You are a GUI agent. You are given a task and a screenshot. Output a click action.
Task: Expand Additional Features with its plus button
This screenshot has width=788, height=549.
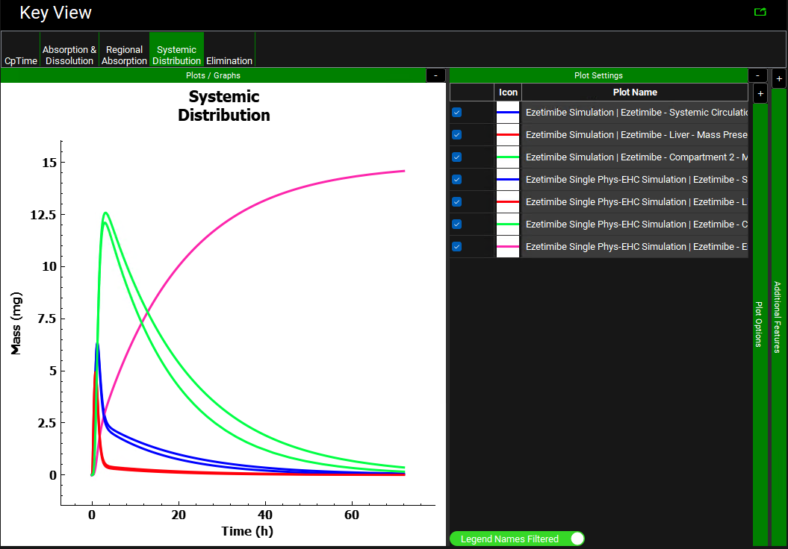click(779, 79)
